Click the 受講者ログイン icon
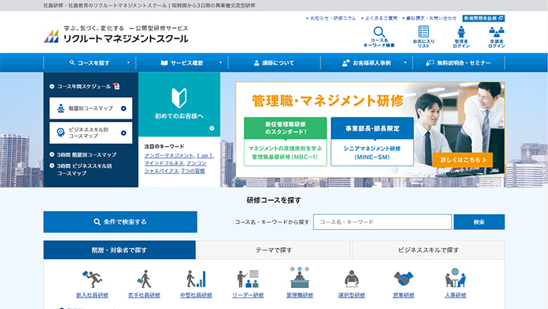The image size is (548, 309). (497, 32)
